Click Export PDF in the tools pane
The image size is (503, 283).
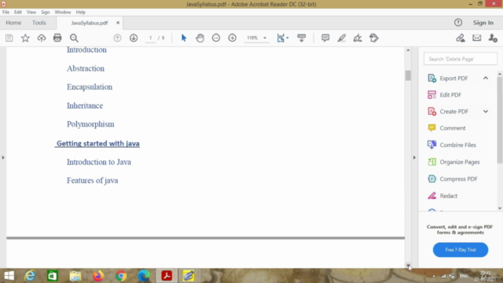click(453, 78)
